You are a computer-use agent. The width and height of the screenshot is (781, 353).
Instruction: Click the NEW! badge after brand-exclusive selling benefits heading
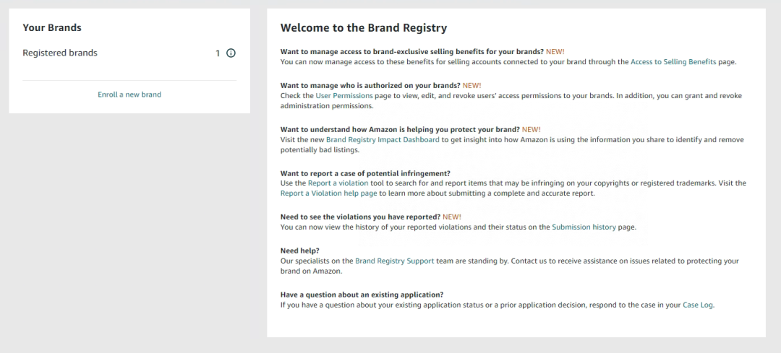tap(555, 52)
